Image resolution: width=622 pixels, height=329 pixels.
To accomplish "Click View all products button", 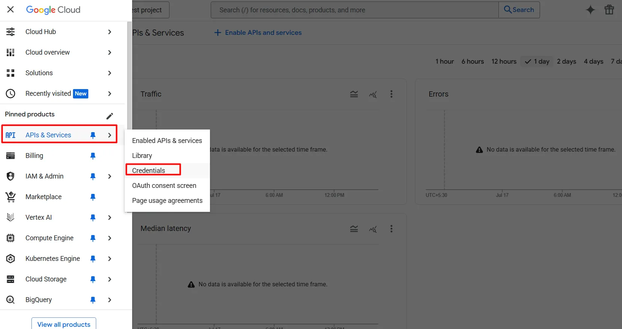I will 64,324.
